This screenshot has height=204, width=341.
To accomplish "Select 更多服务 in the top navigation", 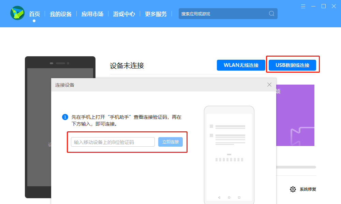I will [156, 14].
